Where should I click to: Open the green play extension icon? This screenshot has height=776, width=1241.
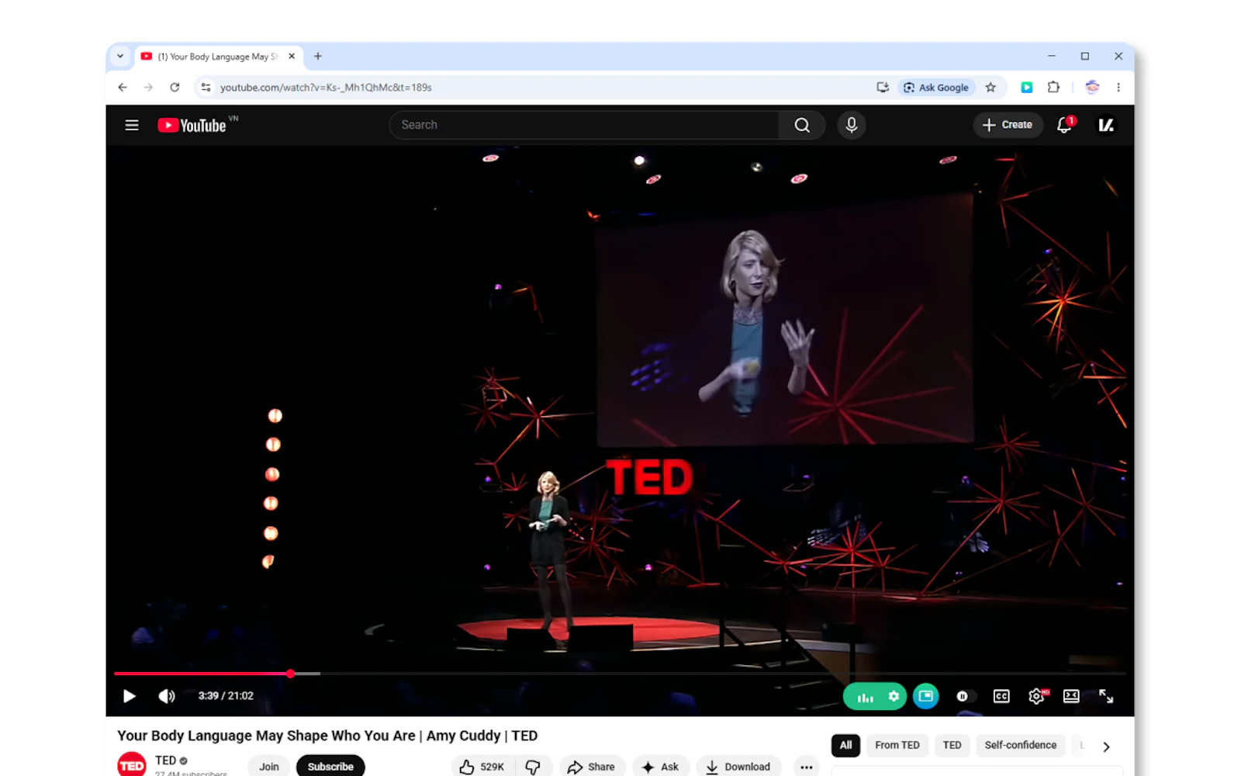click(x=1027, y=88)
